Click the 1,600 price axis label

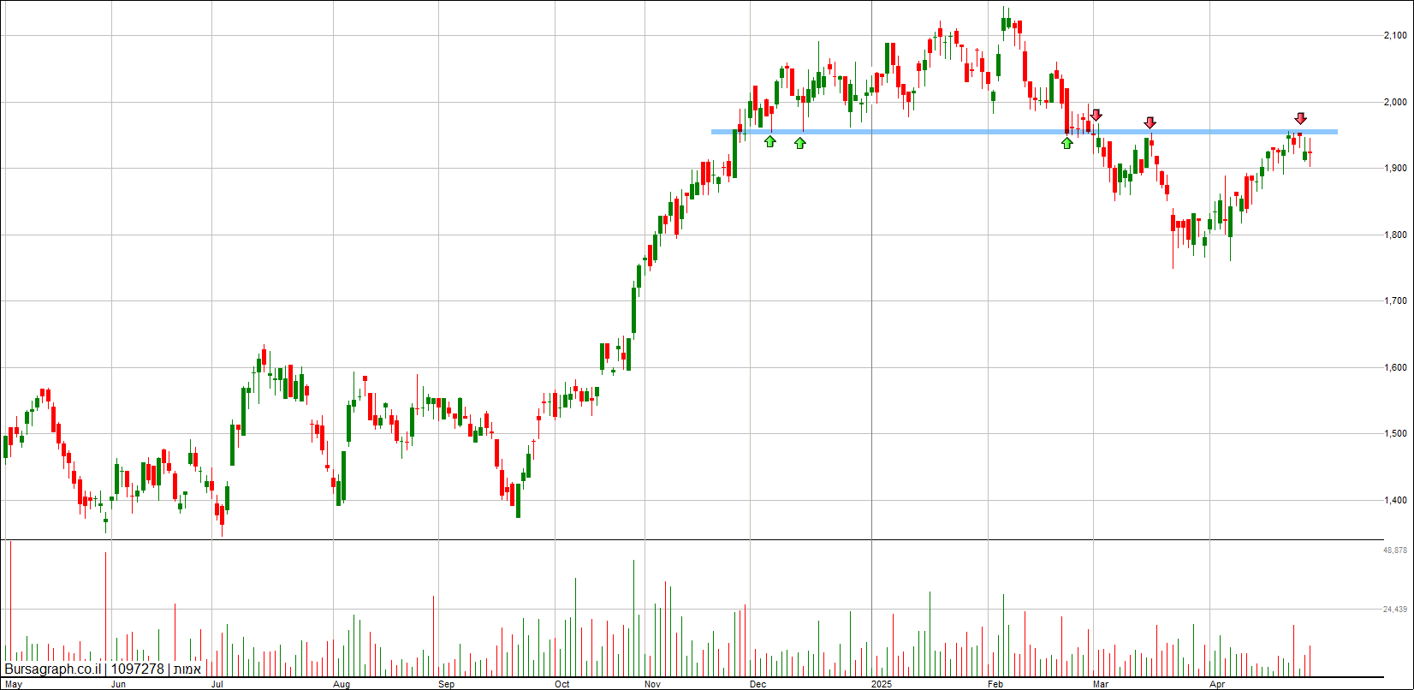[1395, 368]
